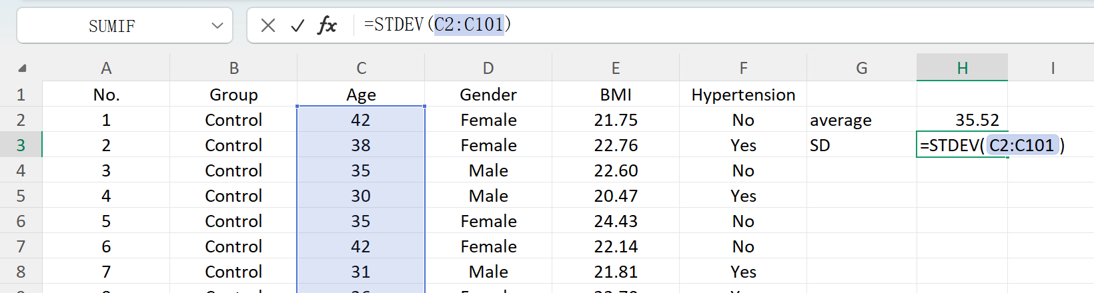Viewport: 1094px width, 293px height.
Task: Select all cells with corner triangle
Action: point(21,68)
